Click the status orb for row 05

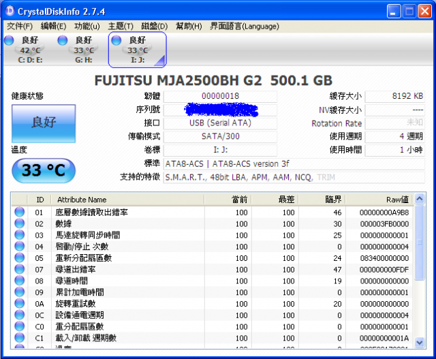point(20,257)
